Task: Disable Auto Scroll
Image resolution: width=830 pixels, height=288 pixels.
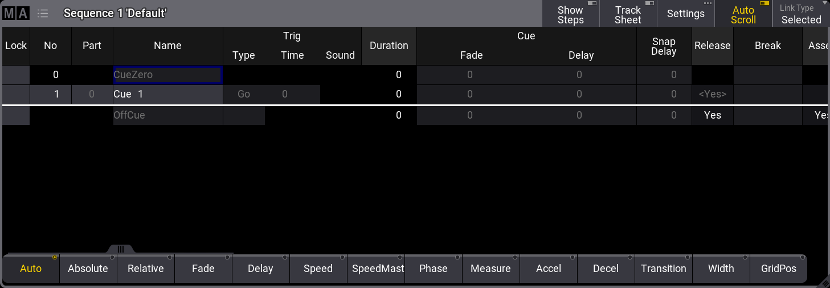Action: click(743, 14)
